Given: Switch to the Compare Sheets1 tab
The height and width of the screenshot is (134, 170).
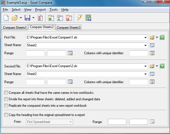Looking at the screenshot, I should pyautogui.click(x=15, y=27).
